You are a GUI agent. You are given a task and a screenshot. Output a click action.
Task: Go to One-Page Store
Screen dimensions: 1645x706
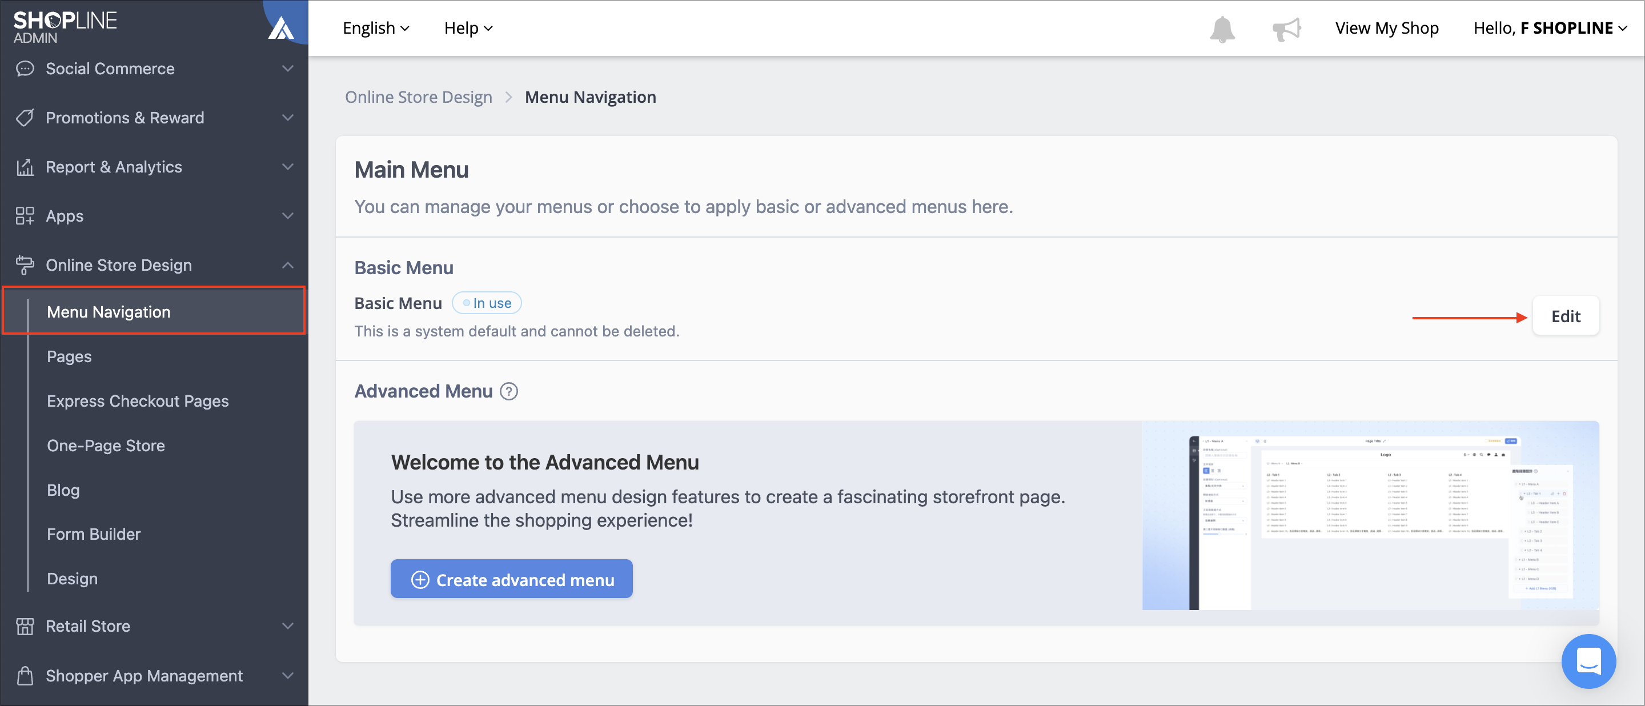(x=105, y=446)
